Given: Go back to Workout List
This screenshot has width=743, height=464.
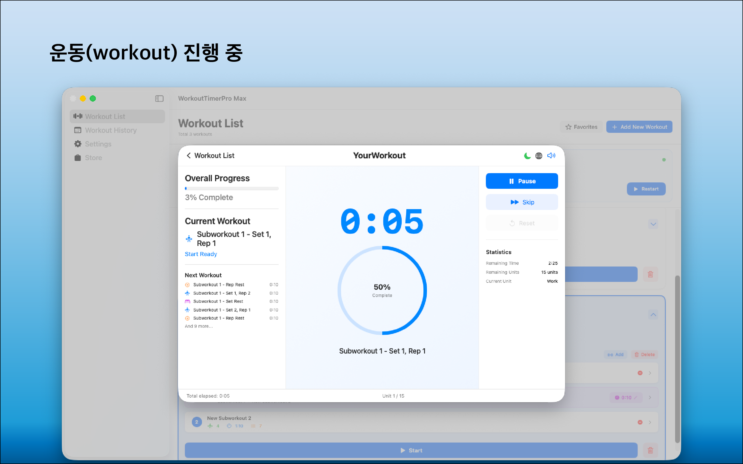Looking at the screenshot, I should tap(210, 156).
